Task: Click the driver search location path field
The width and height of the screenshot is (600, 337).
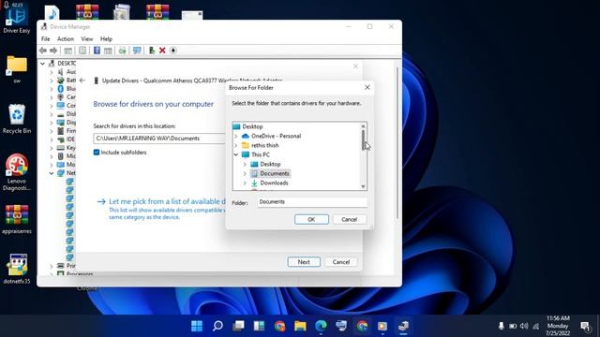Action: (x=159, y=139)
